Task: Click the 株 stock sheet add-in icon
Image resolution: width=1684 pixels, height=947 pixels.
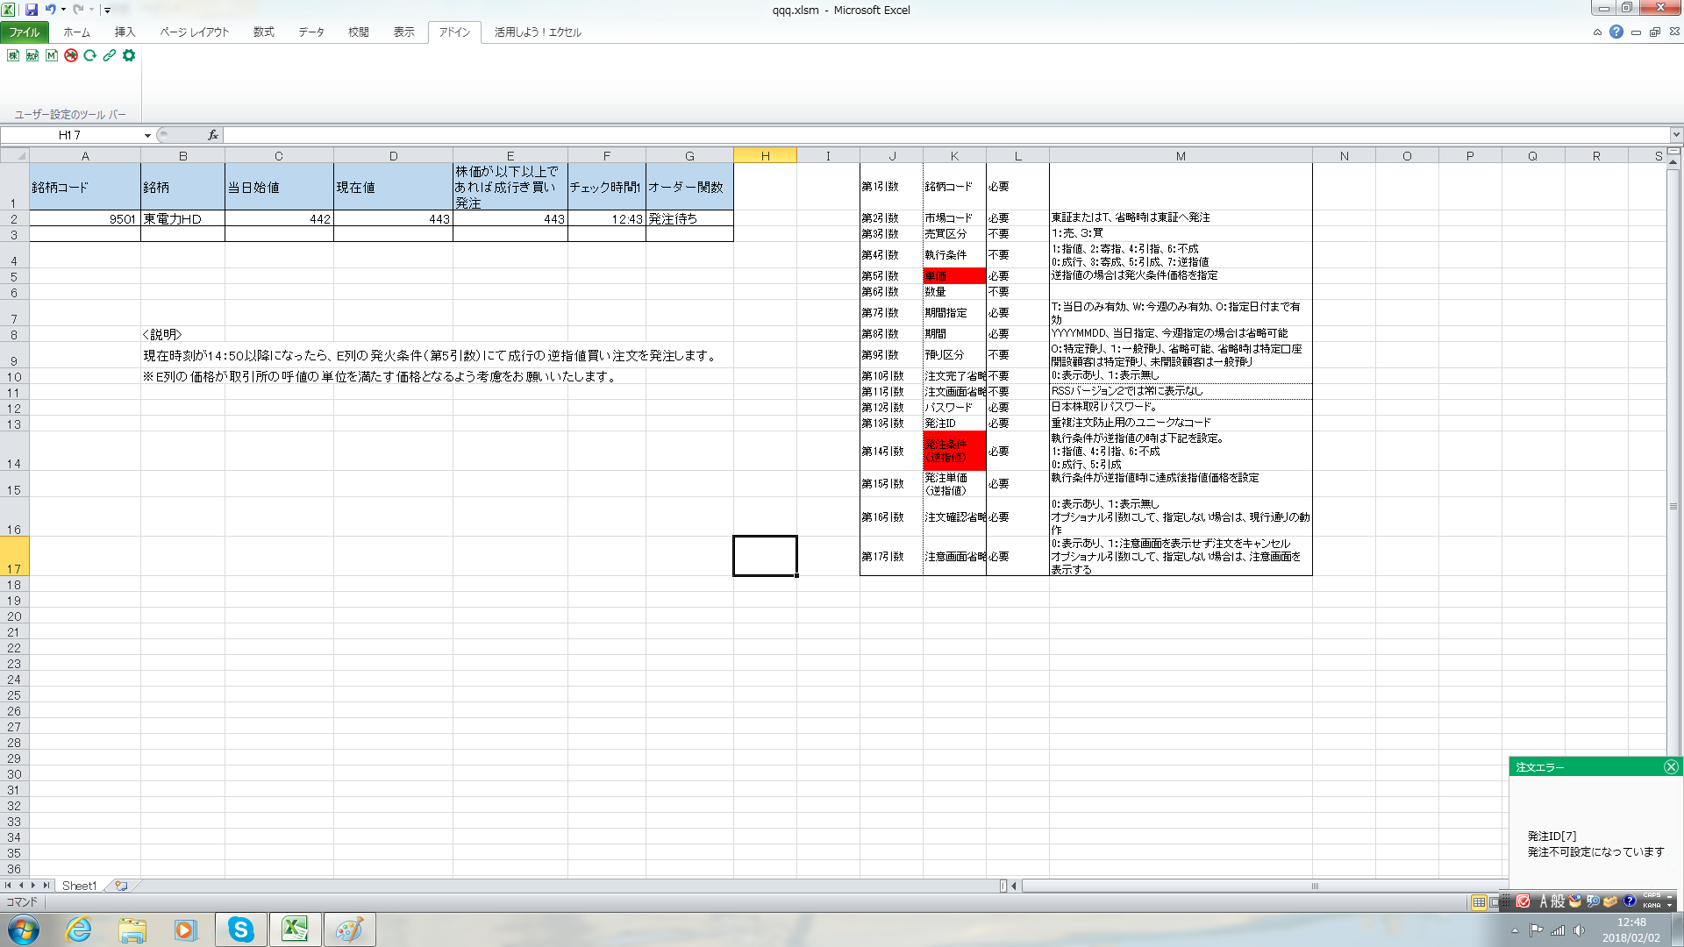Action: coord(13,55)
